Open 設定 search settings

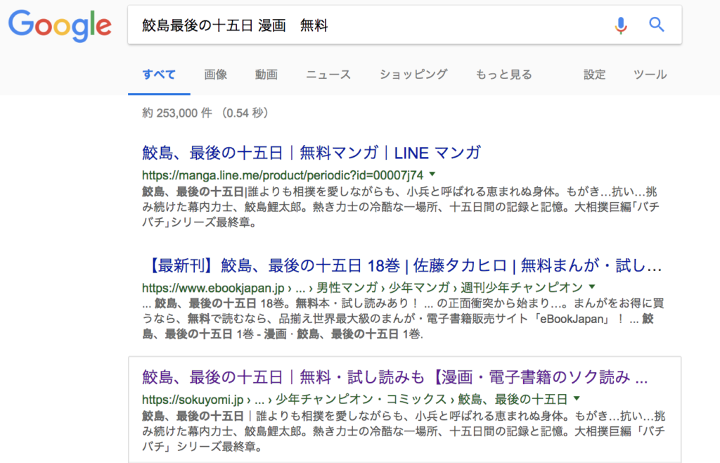(595, 75)
